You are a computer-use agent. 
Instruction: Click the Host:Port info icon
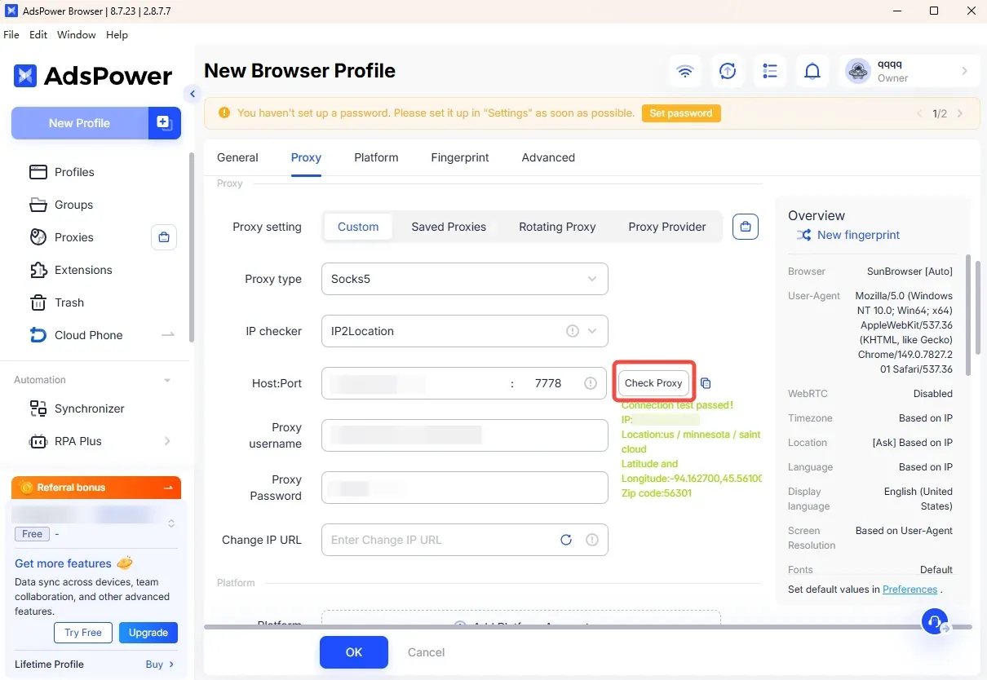[x=591, y=383]
